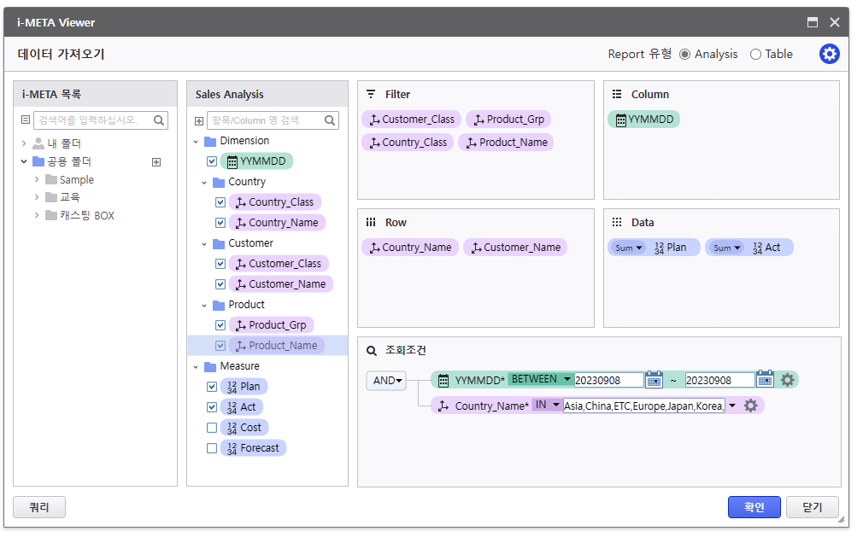The width and height of the screenshot is (863, 537).
Task: Select Customer_Class chip in Filter
Action: coord(411,120)
